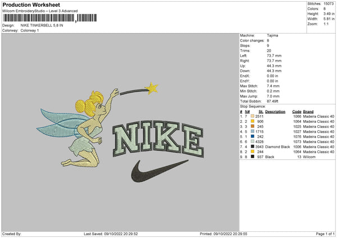Select stitch count 2511 in row 1
This screenshot has width=337, height=238.
[259, 116]
